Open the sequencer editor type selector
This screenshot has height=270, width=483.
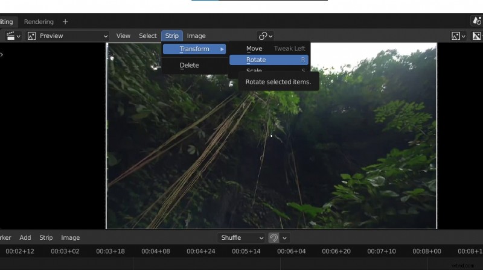pyautogui.click(x=13, y=36)
